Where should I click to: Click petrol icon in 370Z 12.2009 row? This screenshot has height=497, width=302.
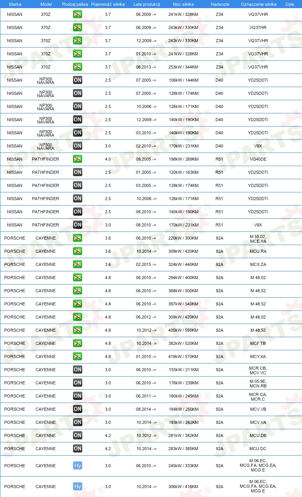(78, 41)
